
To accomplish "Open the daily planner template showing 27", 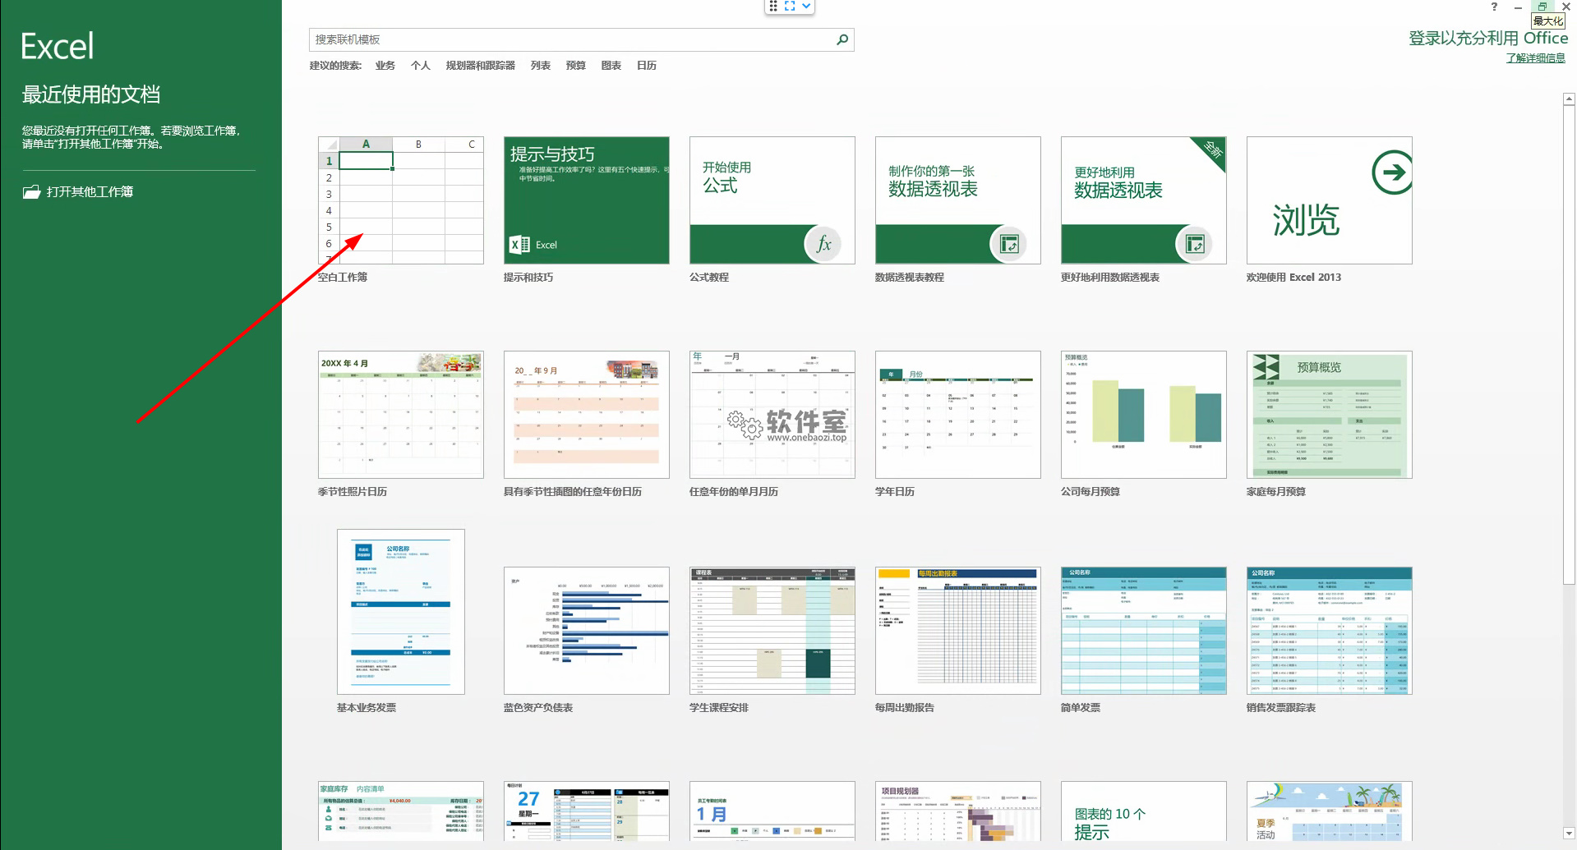I will [x=587, y=811].
